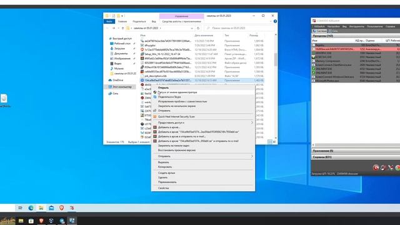
Task: Select Этот компьютер in sidebar
Action: click(x=120, y=87)
